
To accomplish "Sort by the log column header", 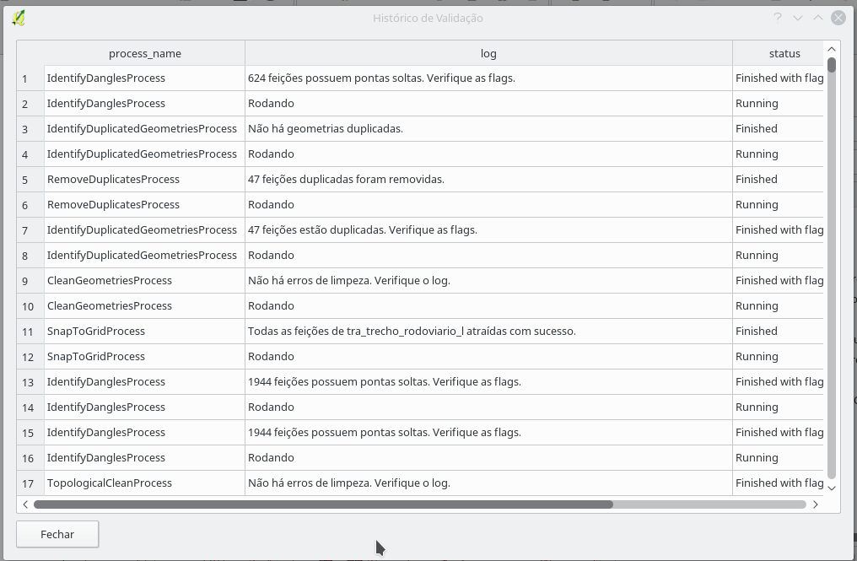I will click(488, 54).
